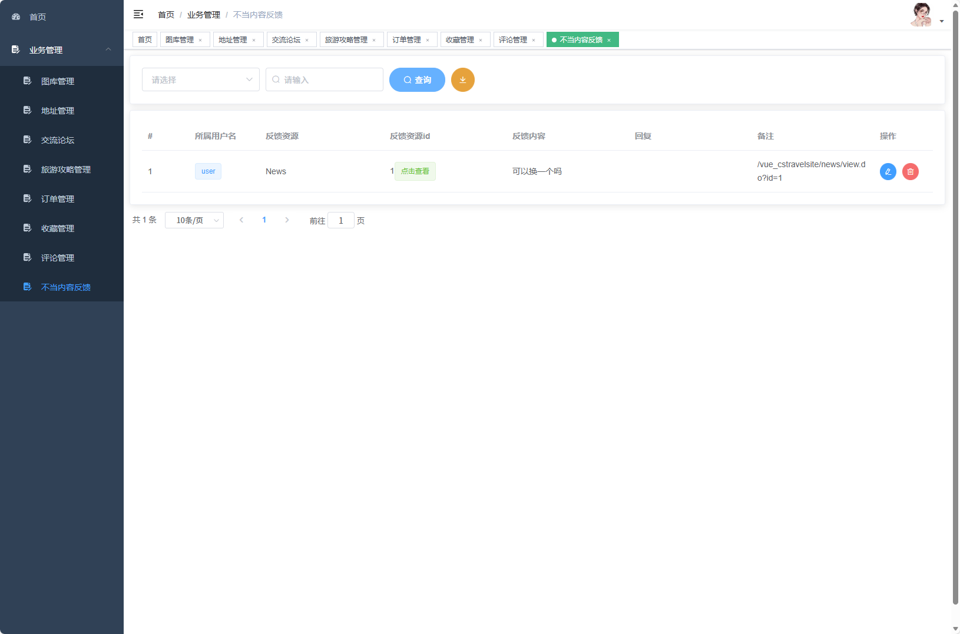Click the 不当内容反馈 sidebar icon
Screen dimensions: 960x634
click(x=27, y=287)
